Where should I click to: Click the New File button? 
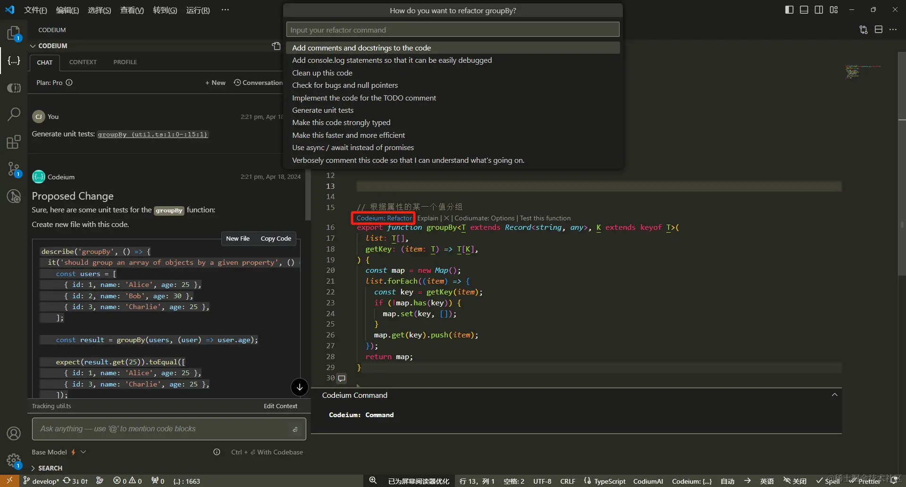point(238,238)
